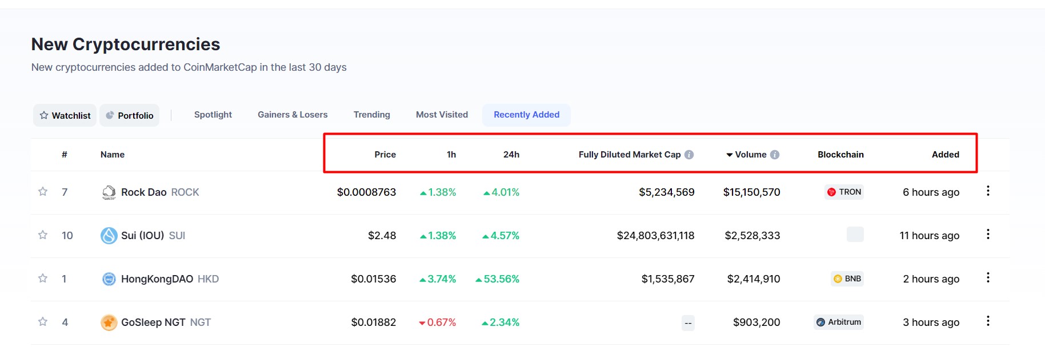
Task: Open the Watchlist button
Action: (x=65, y=115)
